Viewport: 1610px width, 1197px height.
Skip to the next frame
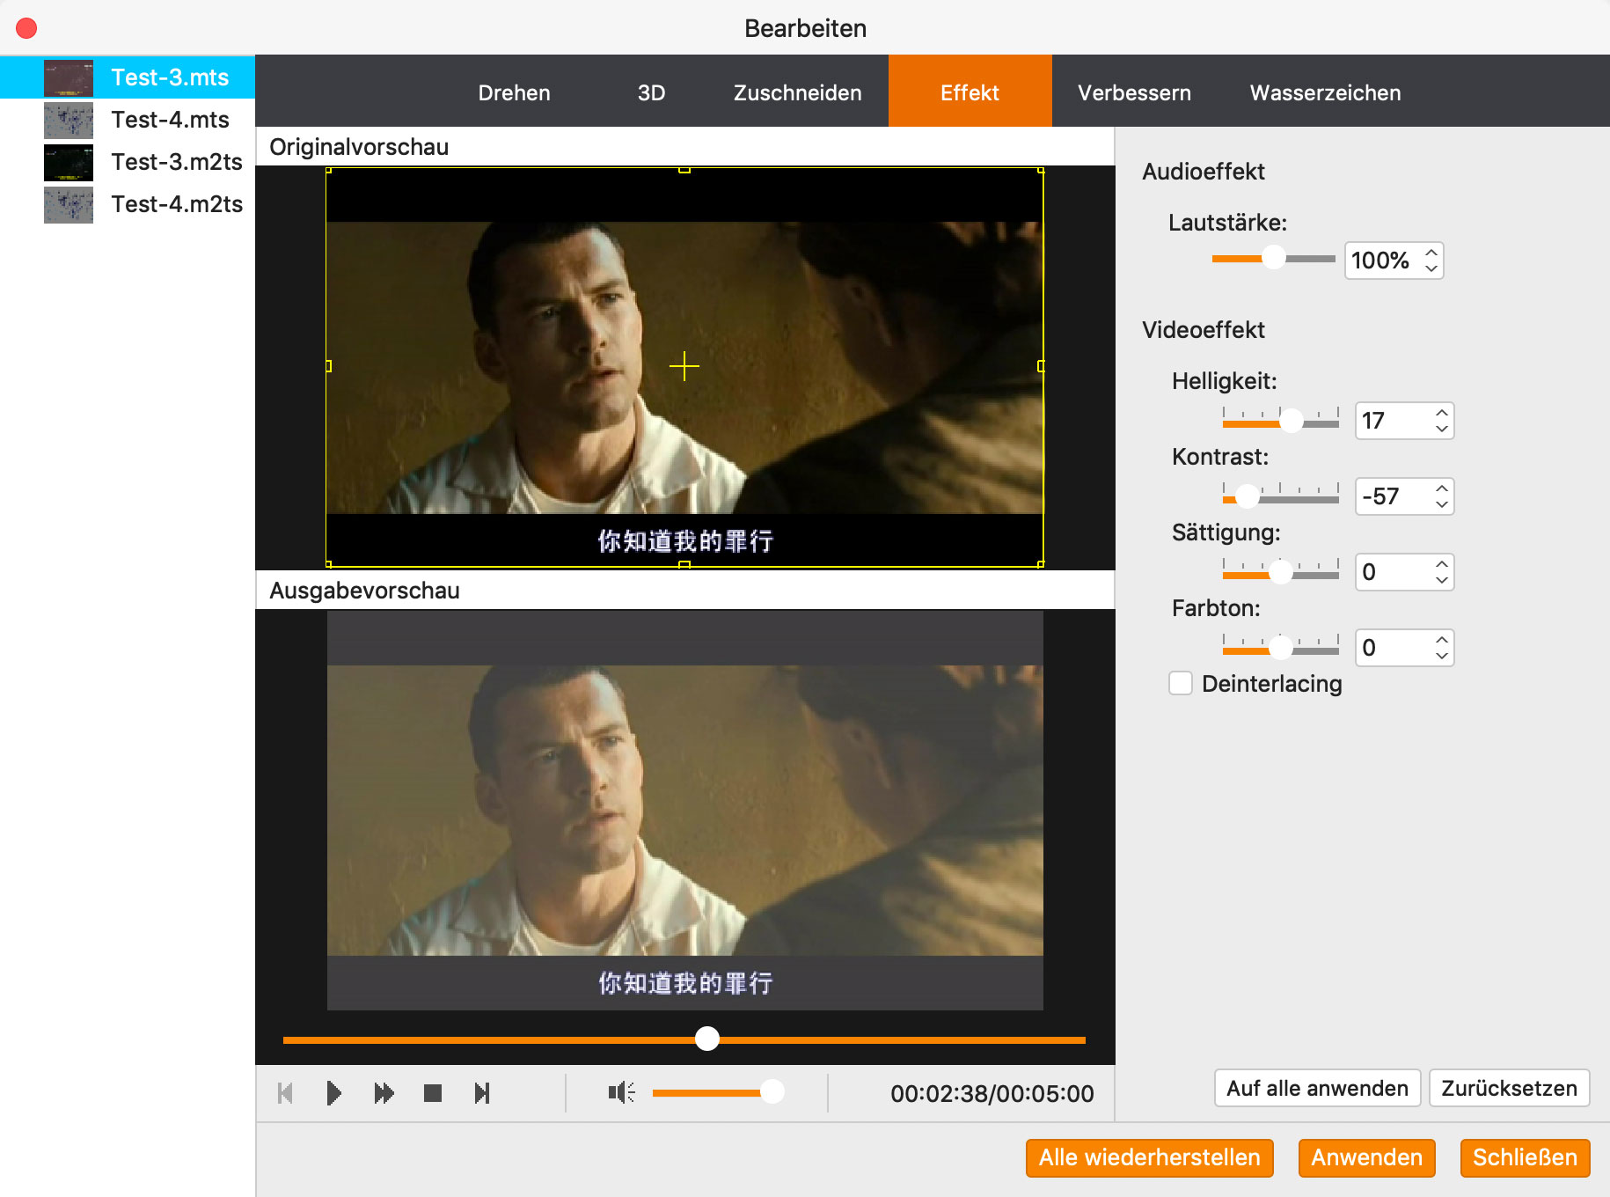click(x=482, y=1093)
